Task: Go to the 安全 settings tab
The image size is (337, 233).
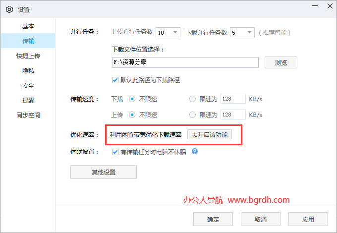Action: pos(28,86)
